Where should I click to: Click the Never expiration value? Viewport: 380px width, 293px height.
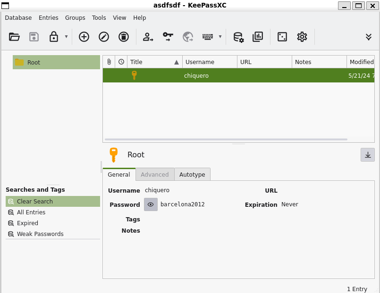(x=290, y=204)
